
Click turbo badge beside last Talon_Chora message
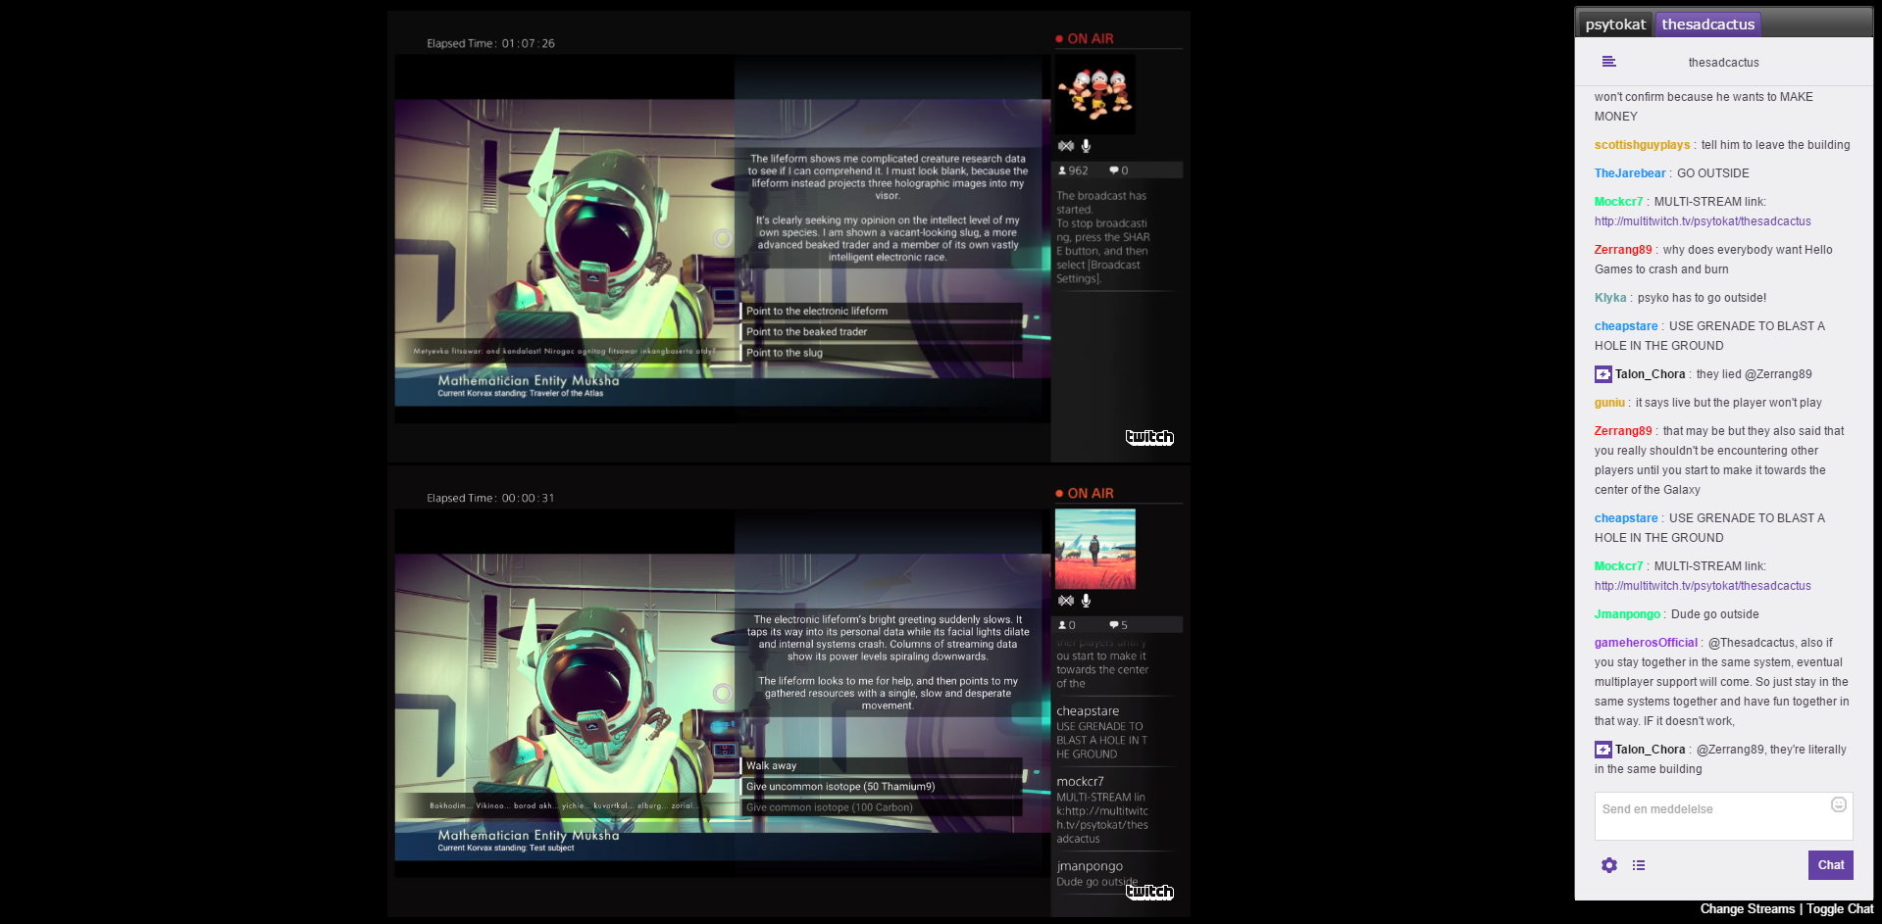1603,750
